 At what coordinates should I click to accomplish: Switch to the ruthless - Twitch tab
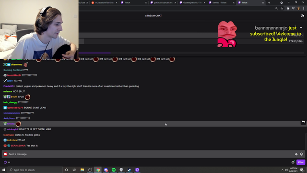coord(222,3)
